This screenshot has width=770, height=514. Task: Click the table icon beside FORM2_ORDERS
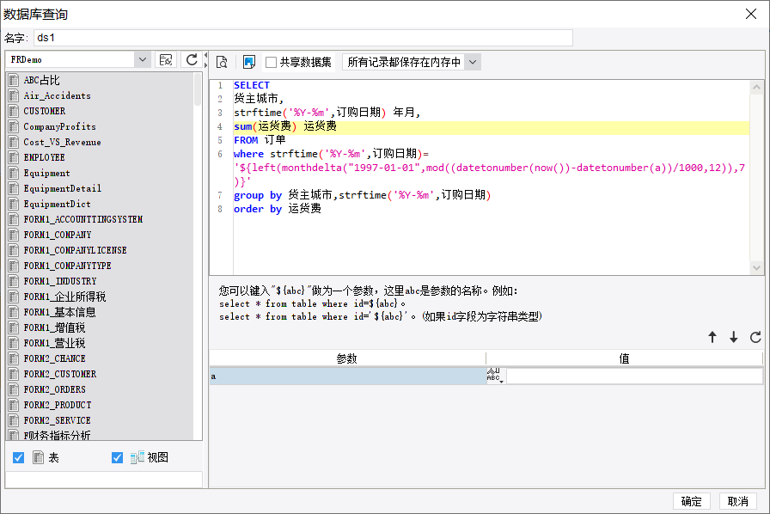pyautogui.click(x=14, y=389)
